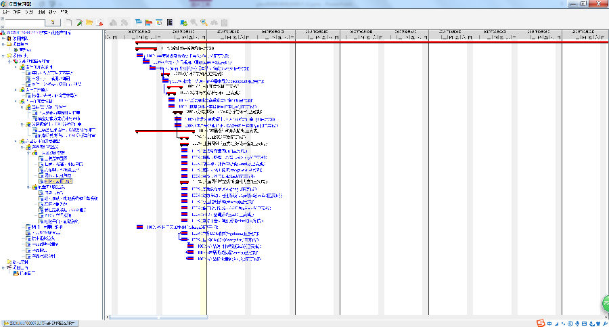The height and width of the screenshot is (327, 609).
Task: Click the calendar-style icon in toolbar
Action: pos(159,22)
